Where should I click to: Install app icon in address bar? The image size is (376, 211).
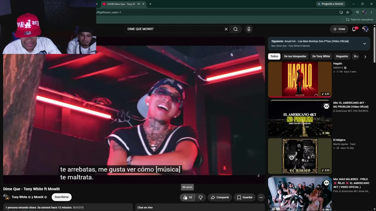click(x=341, y=12)
